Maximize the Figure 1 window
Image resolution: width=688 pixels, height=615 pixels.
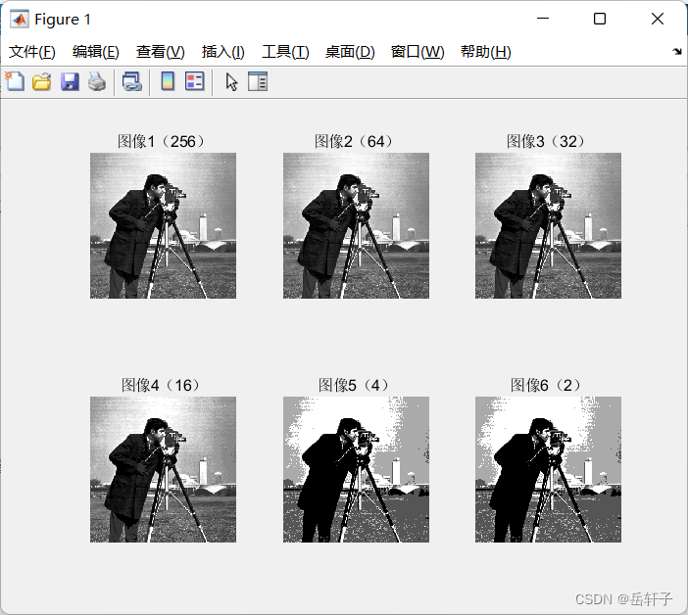pyautogui.click(x=600, y=19)
